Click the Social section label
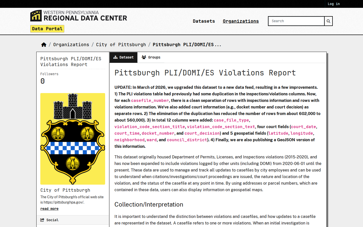 tap(52, 220)
